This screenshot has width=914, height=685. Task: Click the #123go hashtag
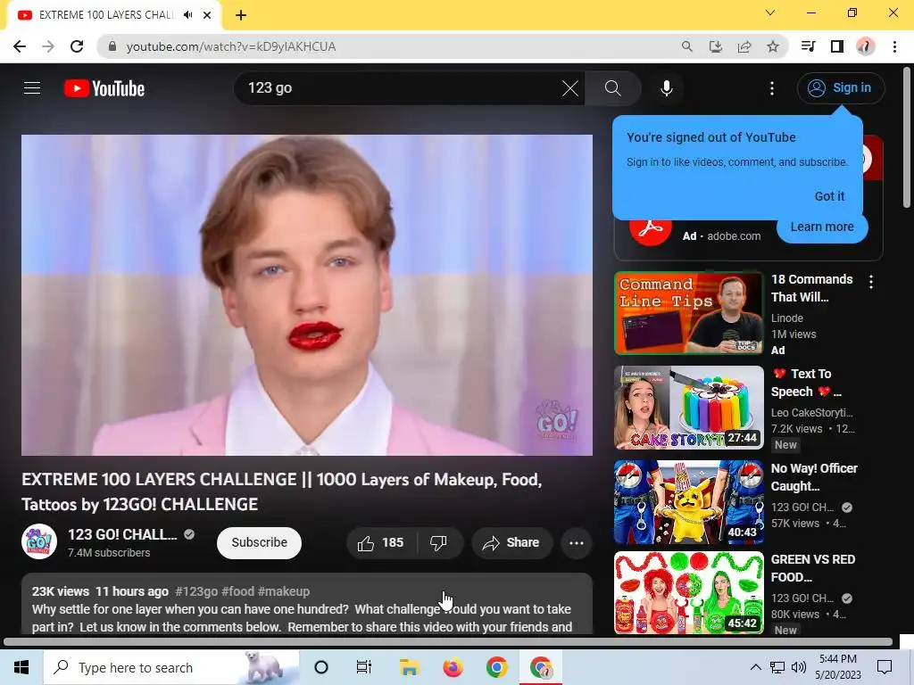tap(196, 591)
